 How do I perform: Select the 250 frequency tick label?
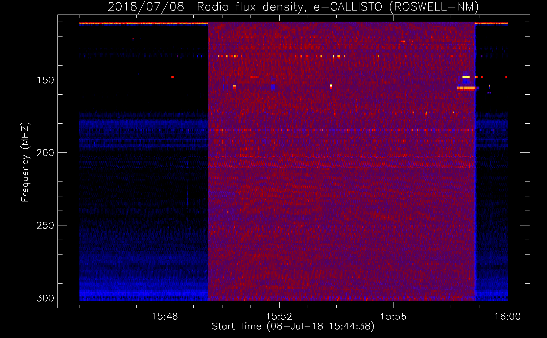click(45, 225)
